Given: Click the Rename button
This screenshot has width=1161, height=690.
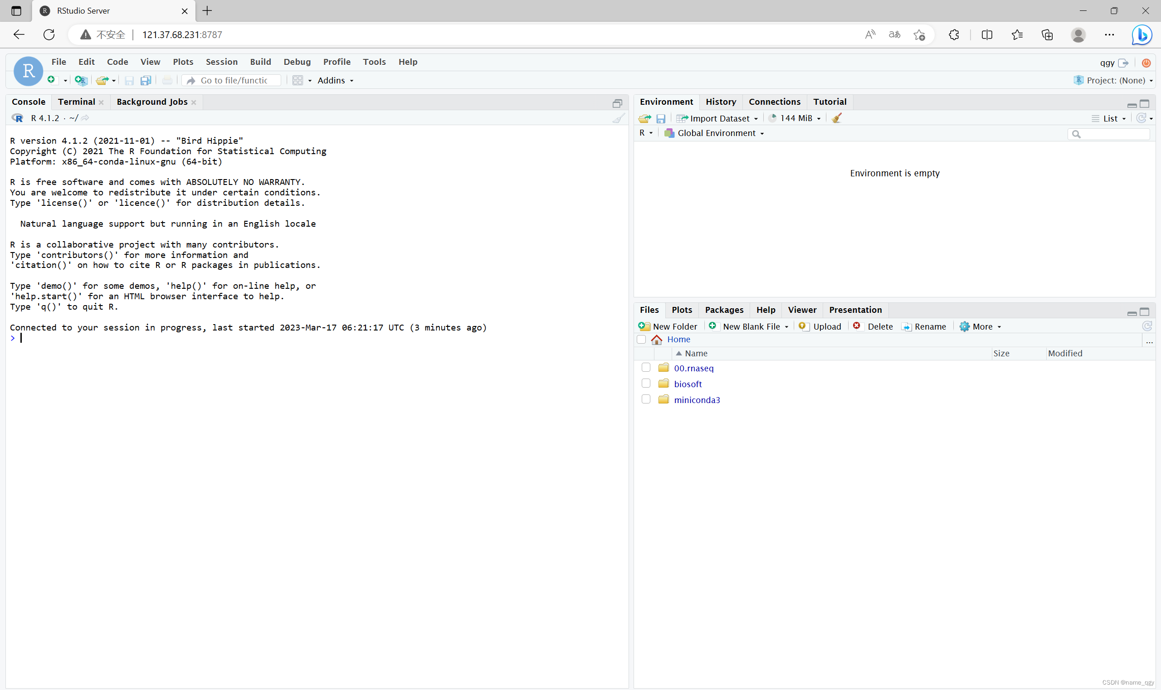Looking at the screenshot, I should 924,326.
